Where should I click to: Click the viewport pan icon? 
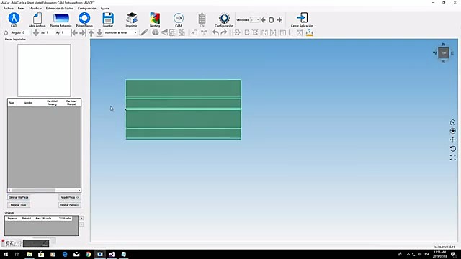tap(452, 140)
